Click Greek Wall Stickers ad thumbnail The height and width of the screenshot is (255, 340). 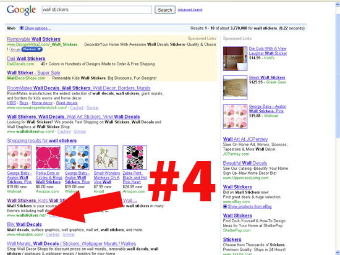click(x=235, y=88)
